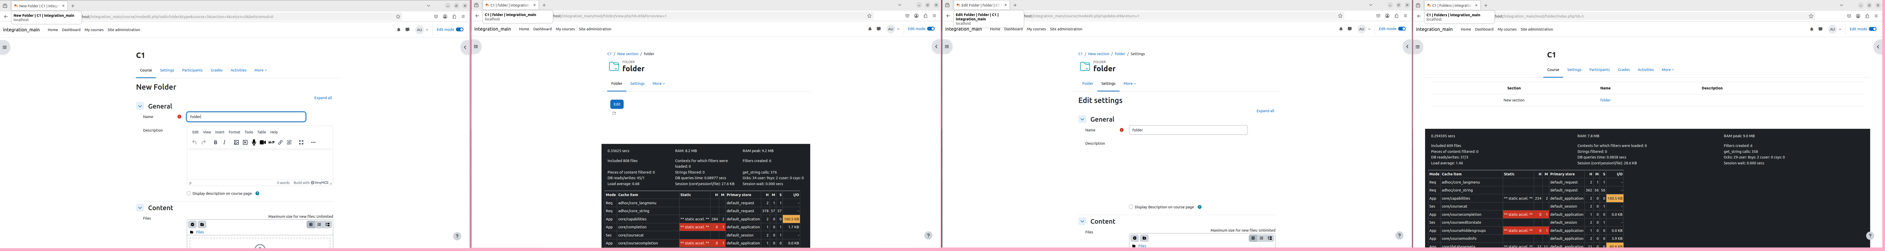Open Participants tab in New Folder window

point(192,70)
